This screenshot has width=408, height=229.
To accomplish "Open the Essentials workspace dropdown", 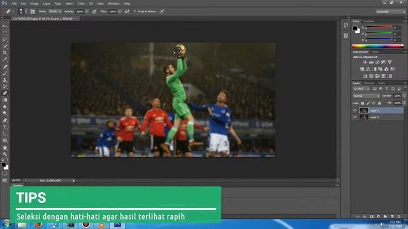I will pos(390,11).
